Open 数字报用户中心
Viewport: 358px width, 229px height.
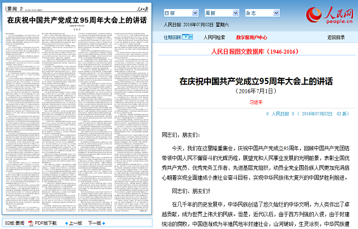[252, 38]
